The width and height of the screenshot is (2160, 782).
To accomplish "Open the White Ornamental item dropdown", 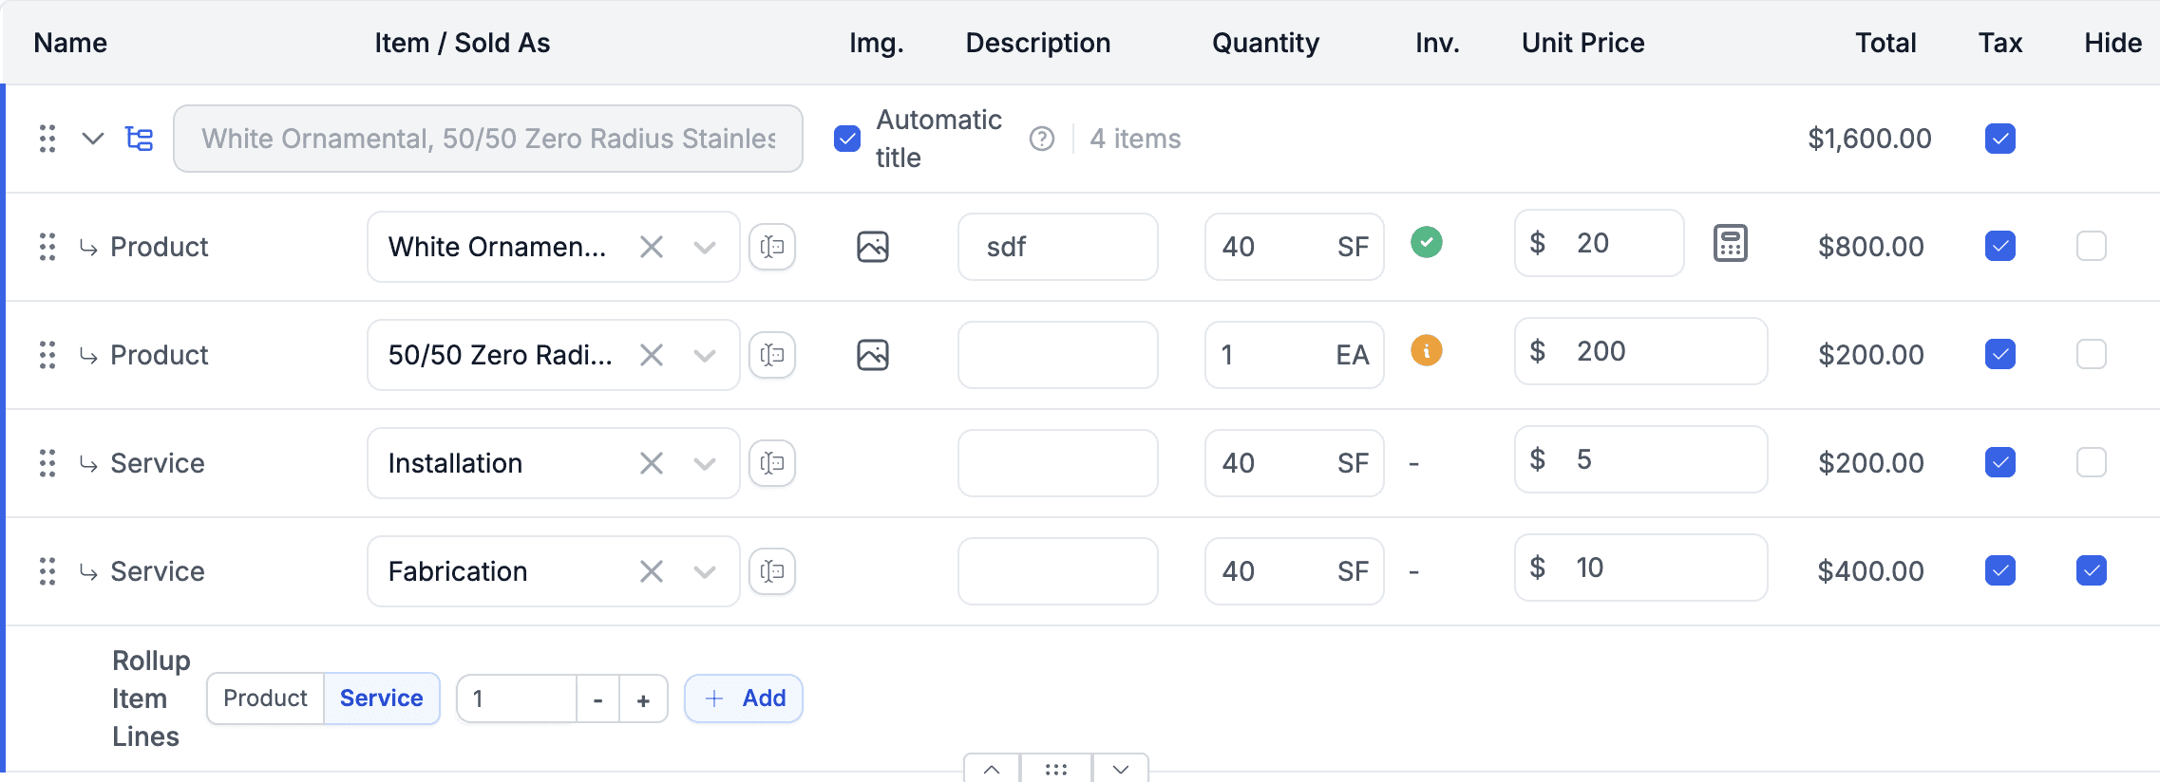I will pyautogui.click(x=704, y=248).
